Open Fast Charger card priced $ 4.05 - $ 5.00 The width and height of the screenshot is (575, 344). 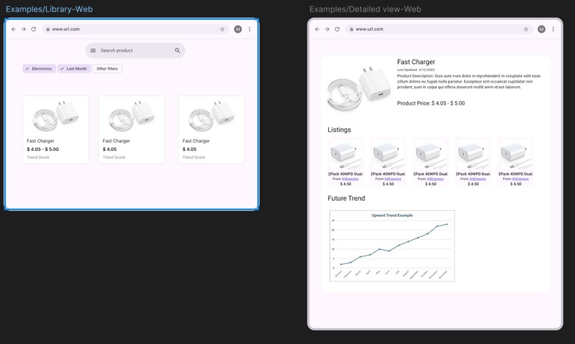click(x=56, y=130)
